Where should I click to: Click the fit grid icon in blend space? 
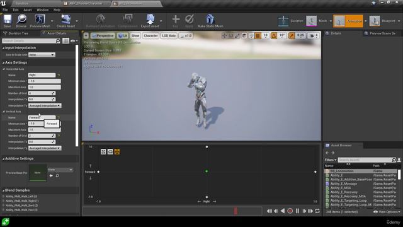click(103, 152)
